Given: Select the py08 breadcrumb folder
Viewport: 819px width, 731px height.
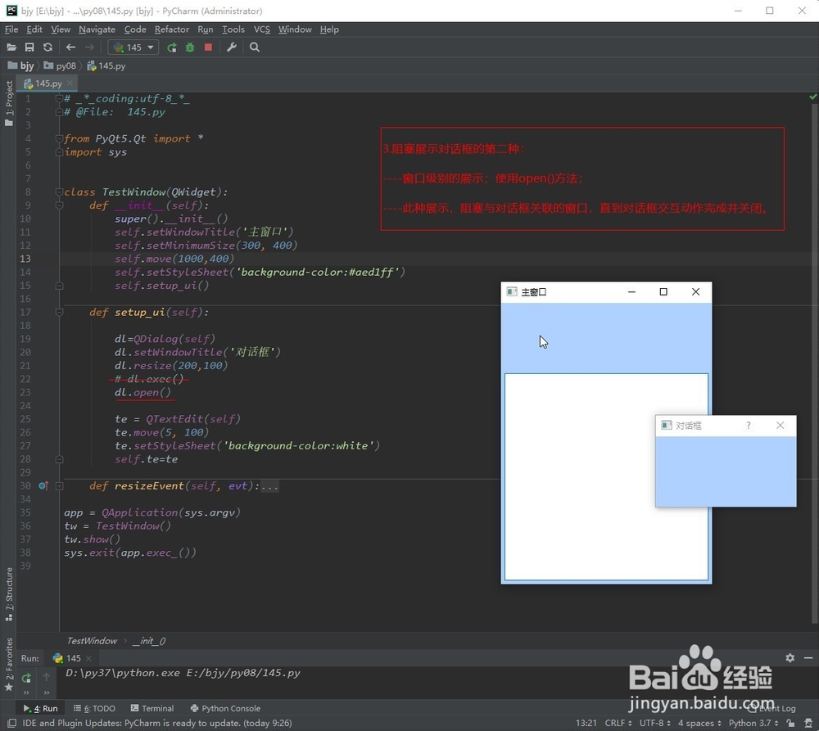Looking at the screenshot, I should [x=60, y=65].
